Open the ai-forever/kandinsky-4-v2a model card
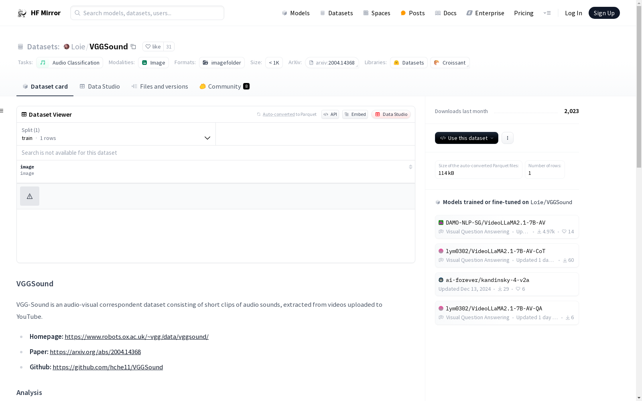 (507, 284)
